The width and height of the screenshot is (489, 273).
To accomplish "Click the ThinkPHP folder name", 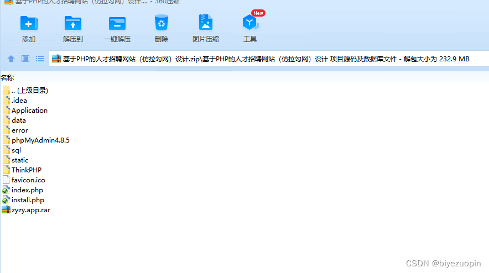I will tap(27, 170).
